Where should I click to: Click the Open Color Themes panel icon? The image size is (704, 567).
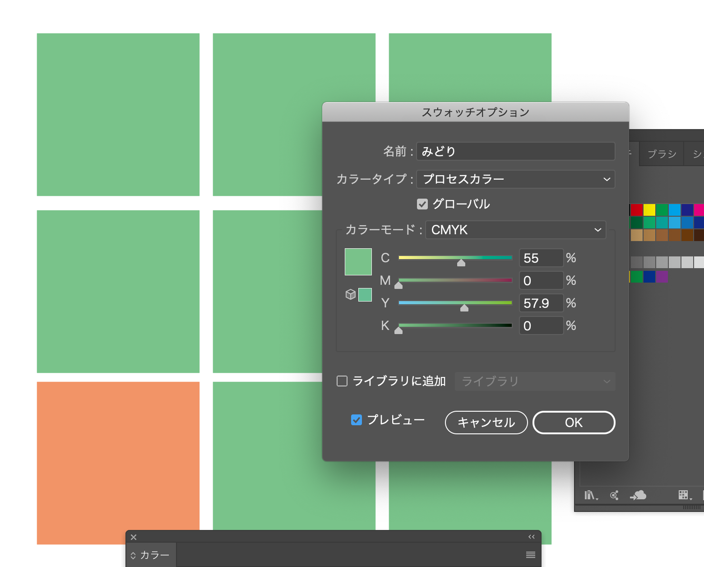point(614,495)
